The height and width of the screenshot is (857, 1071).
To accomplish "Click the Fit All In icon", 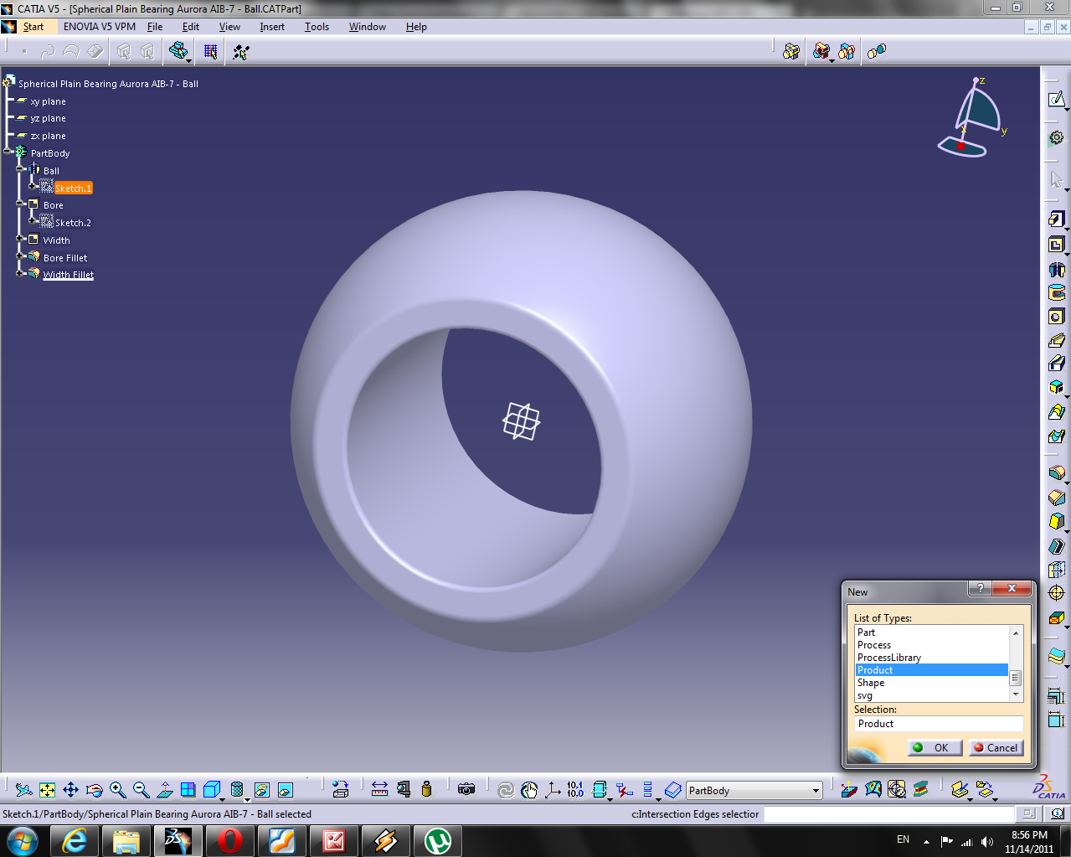I will [x=48, y=790].
